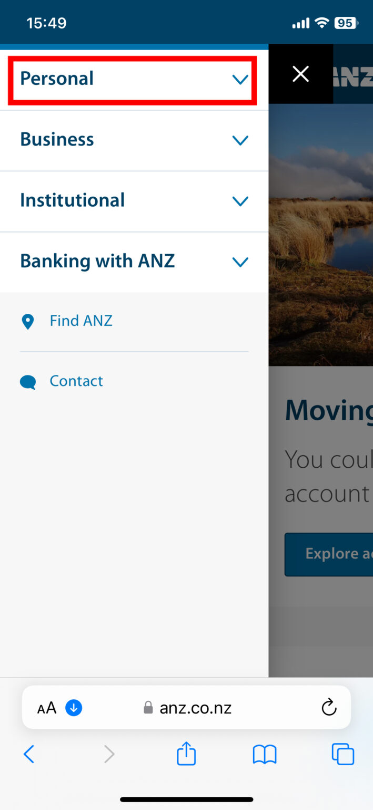Screen dimensions: 373x810
Task: Expand the Business menu section
Action: (240, 140)
